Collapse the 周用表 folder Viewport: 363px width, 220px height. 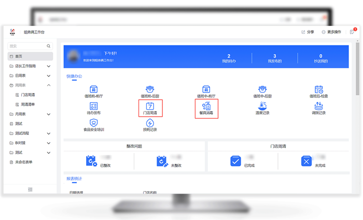click(49, 85)
